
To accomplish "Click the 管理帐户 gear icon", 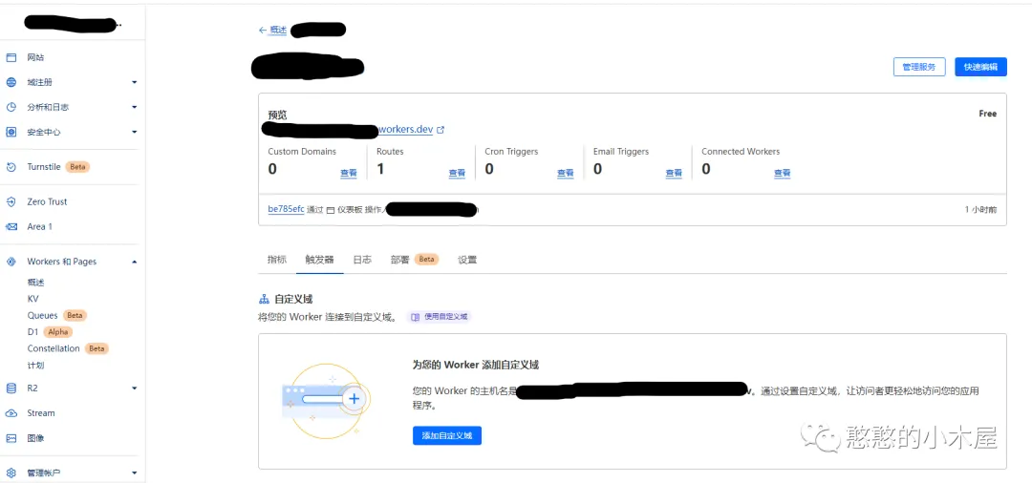I will click(11, 472).
